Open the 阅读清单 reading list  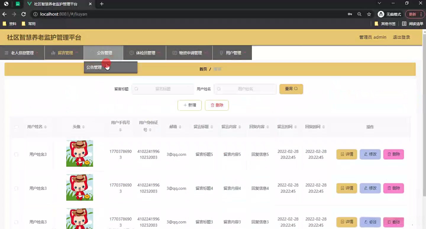[412, 24]
